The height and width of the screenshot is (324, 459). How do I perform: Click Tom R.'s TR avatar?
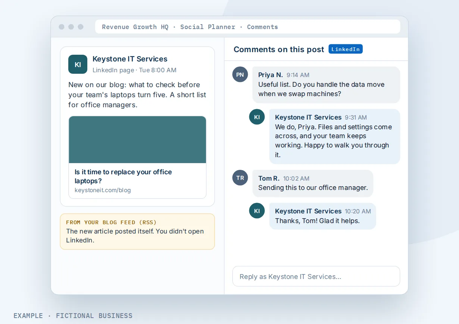(240, 178)
